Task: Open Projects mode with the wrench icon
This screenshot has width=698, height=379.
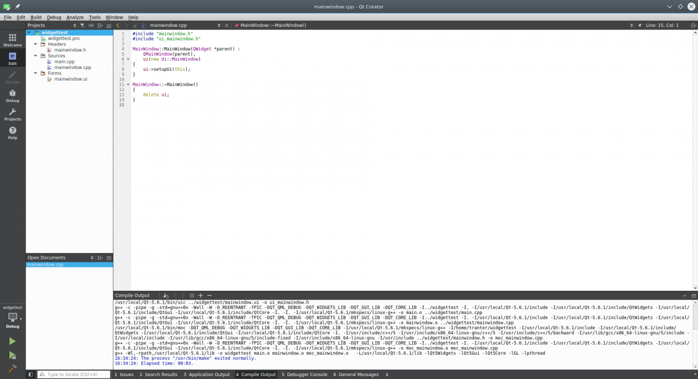Action: click(x=12, y=114)
